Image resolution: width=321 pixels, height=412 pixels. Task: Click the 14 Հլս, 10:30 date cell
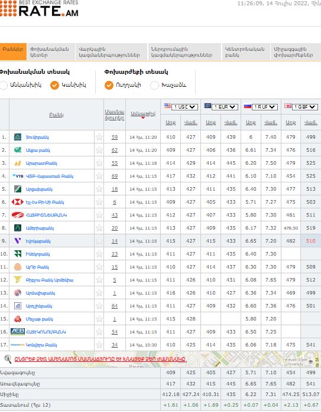point(143,345)
